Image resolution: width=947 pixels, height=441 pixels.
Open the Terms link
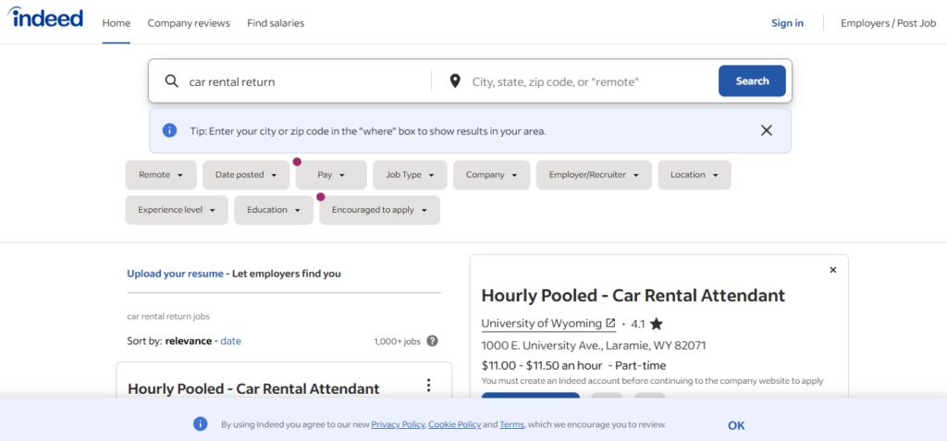[x=511, y=424]
